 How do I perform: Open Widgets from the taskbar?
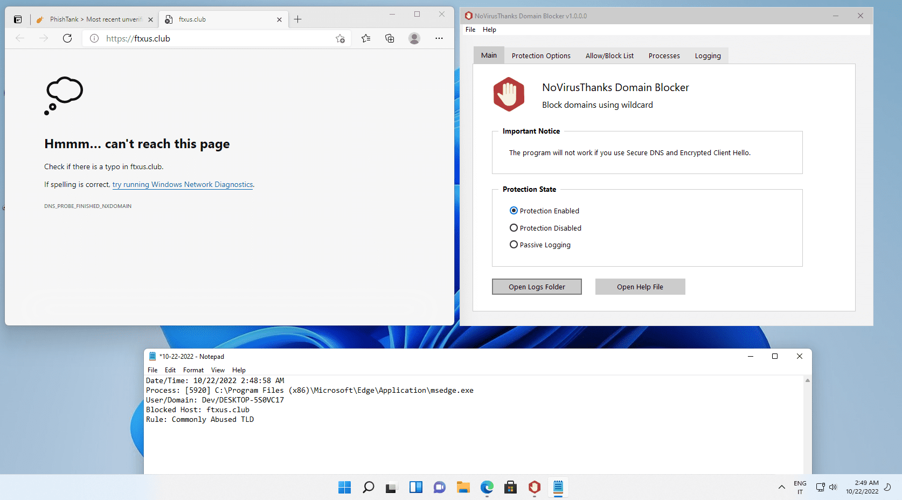click(416, 488)
